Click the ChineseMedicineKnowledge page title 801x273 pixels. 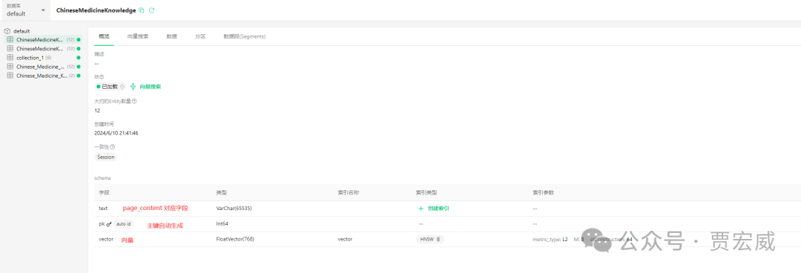click(96, 10)
